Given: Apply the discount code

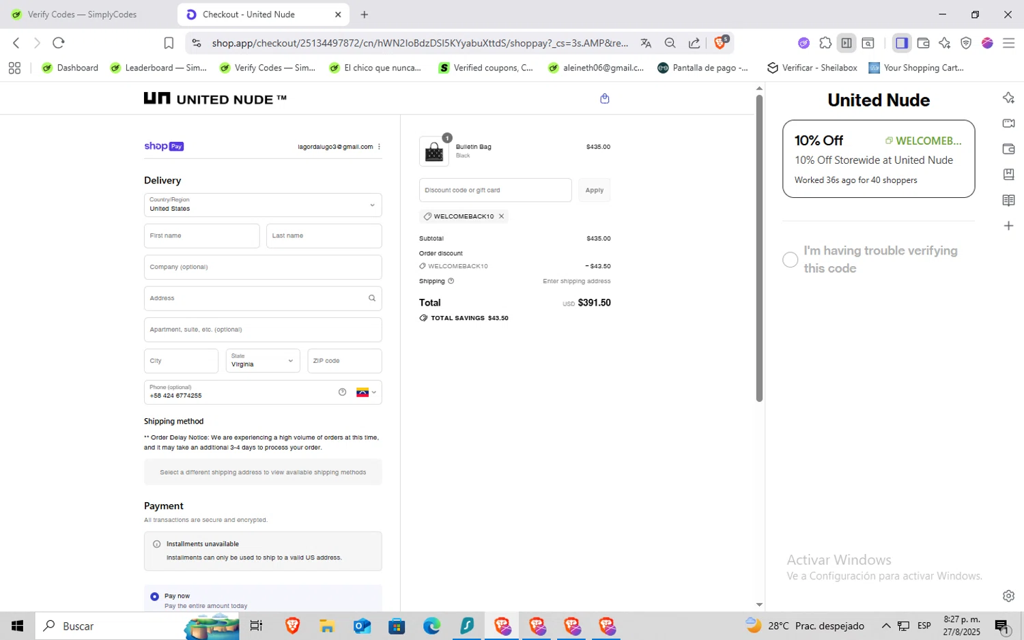Looking at the screenshot, I should pyautogui.click(x=594, y=190).
